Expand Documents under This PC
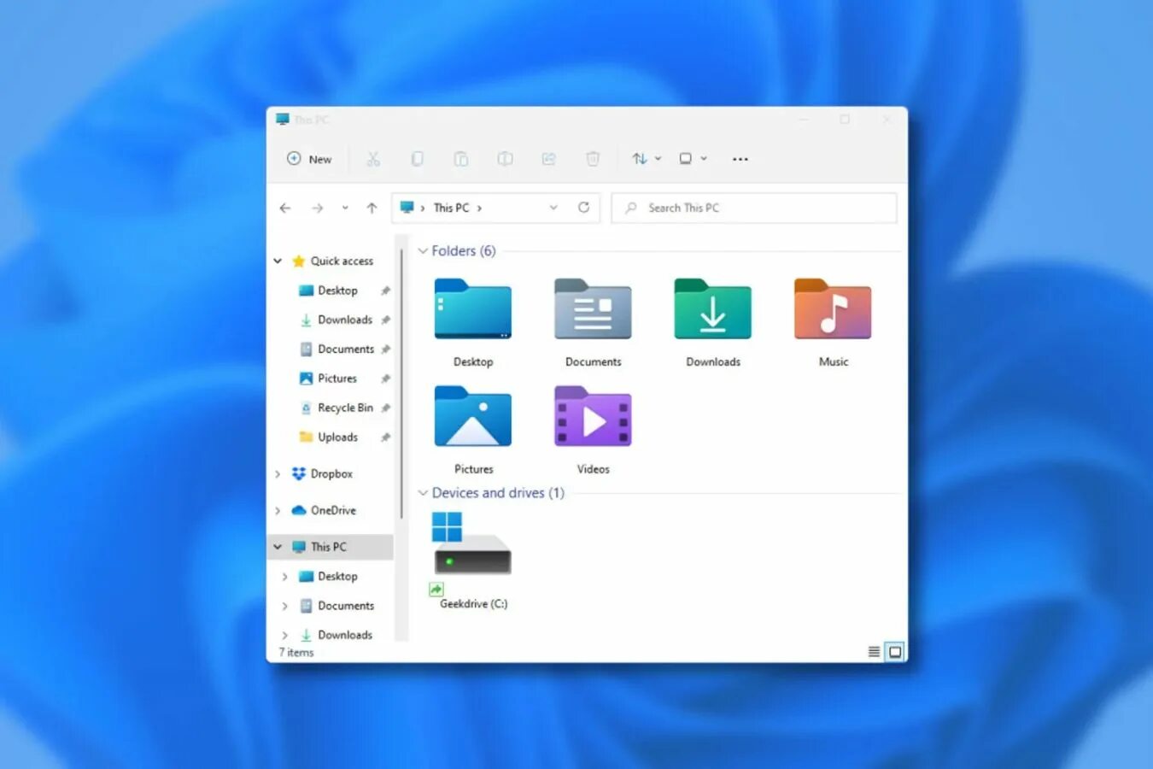This screenshot has width=1153, height=769. point(284,606)
